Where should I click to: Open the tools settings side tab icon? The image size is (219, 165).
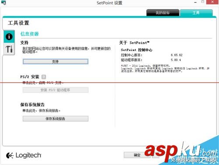point(9,49)
